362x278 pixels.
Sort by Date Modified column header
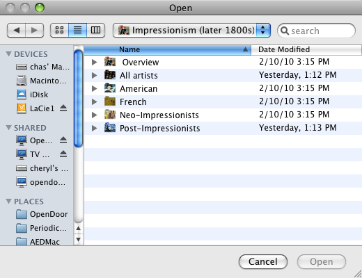tap(306, 49)
